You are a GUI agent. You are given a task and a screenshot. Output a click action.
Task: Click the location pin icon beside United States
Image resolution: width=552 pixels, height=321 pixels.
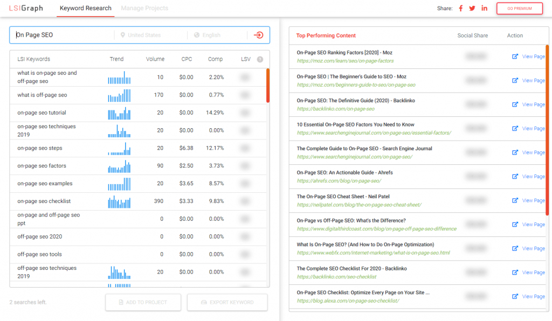123,35
